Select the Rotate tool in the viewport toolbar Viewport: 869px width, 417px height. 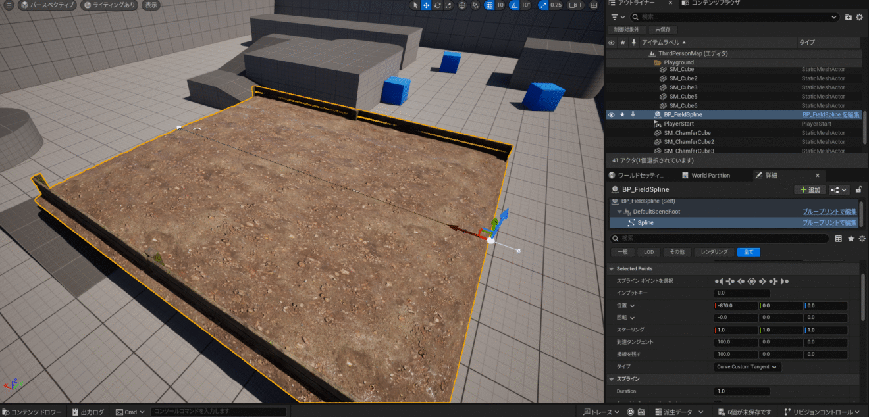[437, 5]
